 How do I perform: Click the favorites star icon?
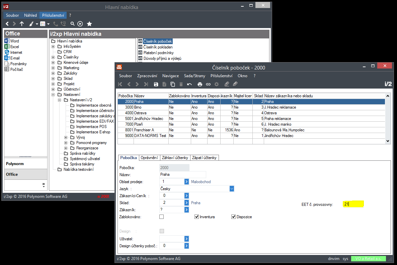click(89, 24)
